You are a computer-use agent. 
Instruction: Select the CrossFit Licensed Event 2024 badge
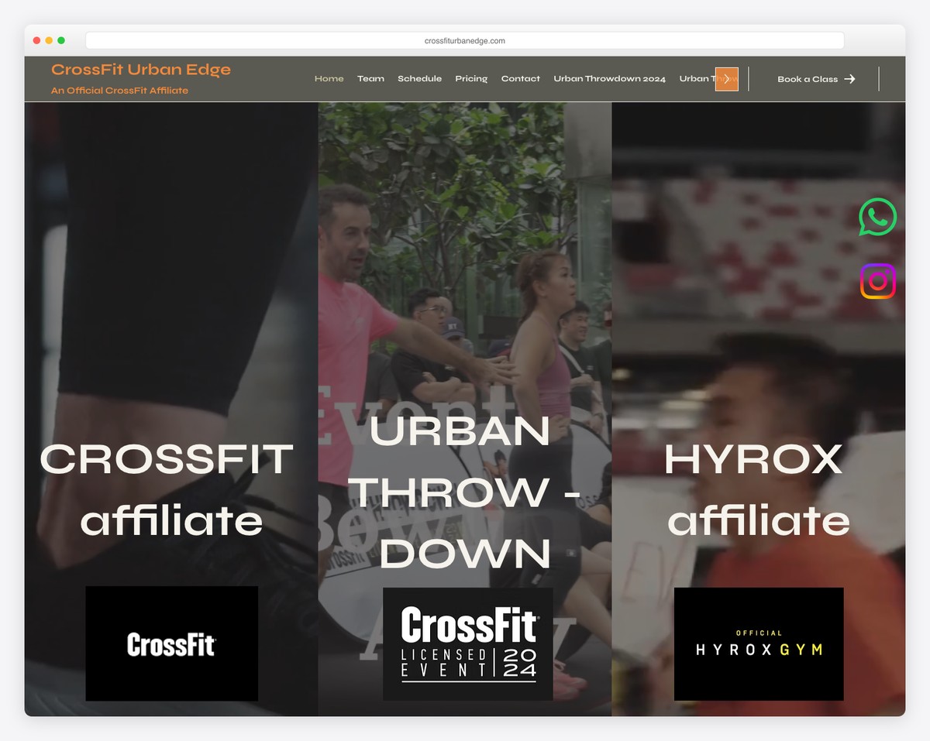coord(467,643)
